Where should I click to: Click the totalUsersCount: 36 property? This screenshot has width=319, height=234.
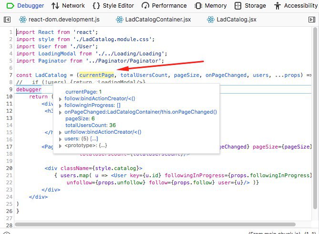(x=91, y=125)
